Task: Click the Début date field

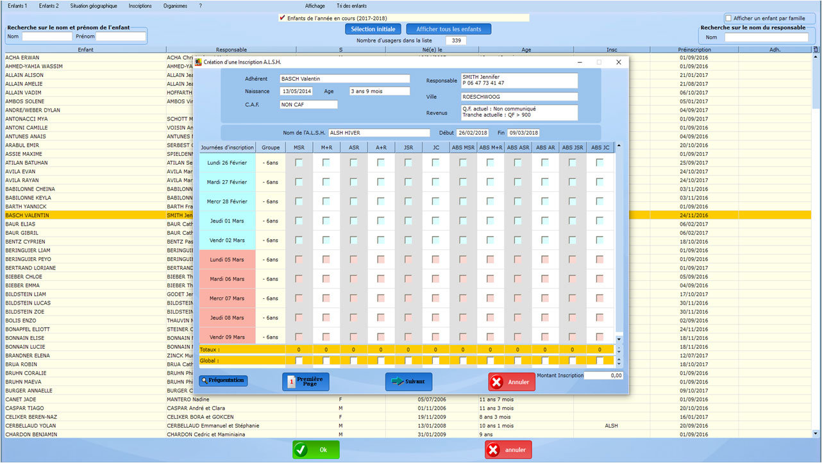Action: click(473, 133)
